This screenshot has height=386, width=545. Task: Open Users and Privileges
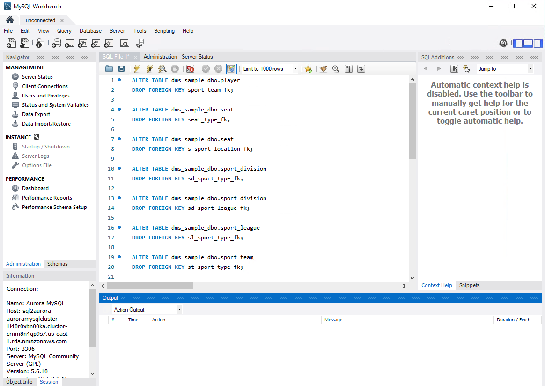click(x=45, y=96)
